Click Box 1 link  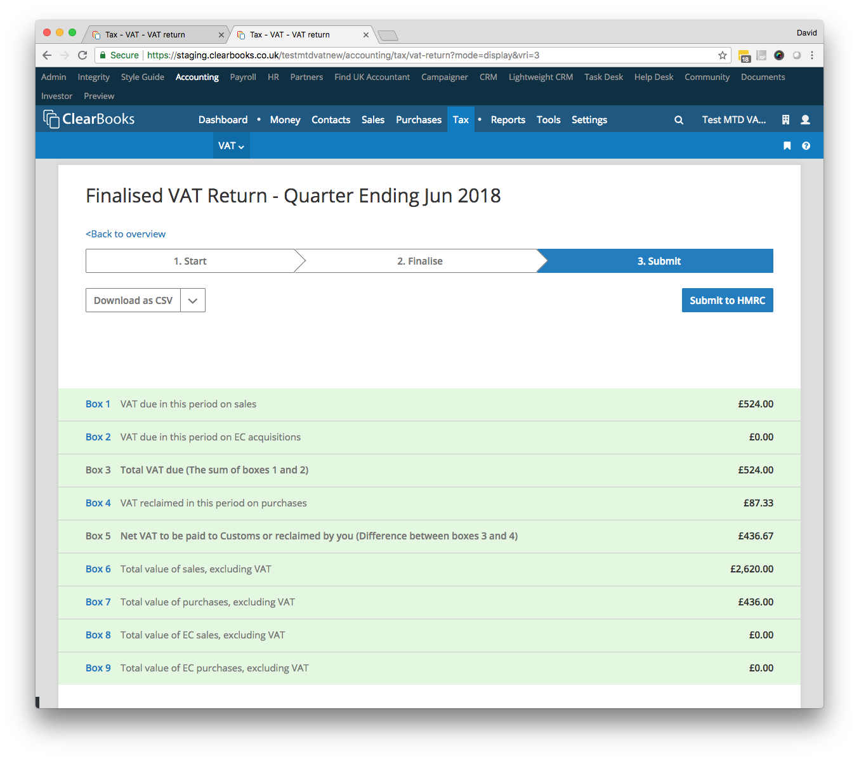tap(98, 404)
